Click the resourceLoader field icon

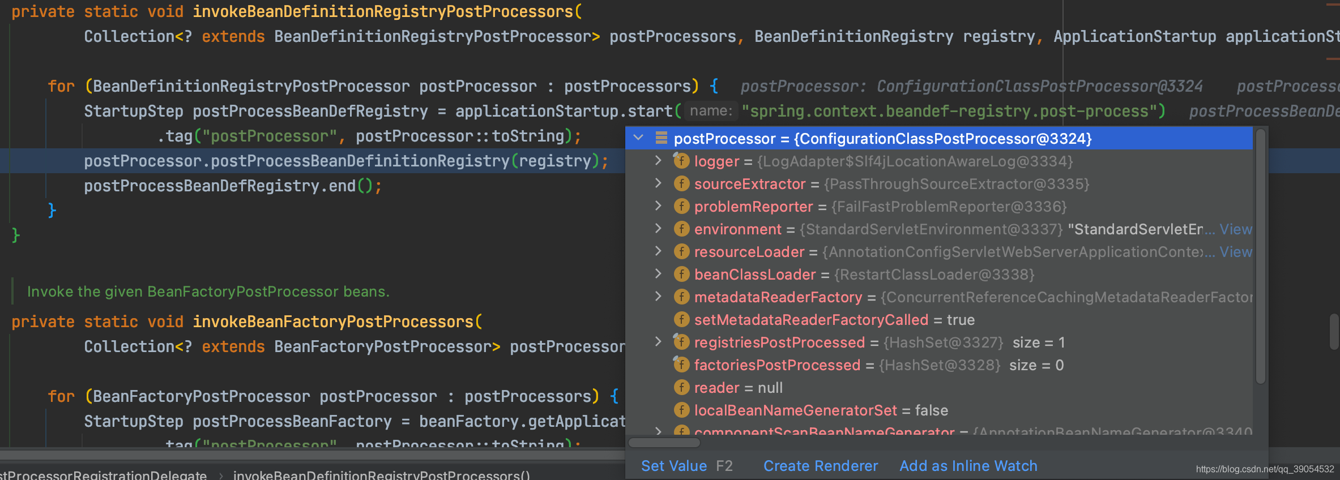click(x=681, y=251)
